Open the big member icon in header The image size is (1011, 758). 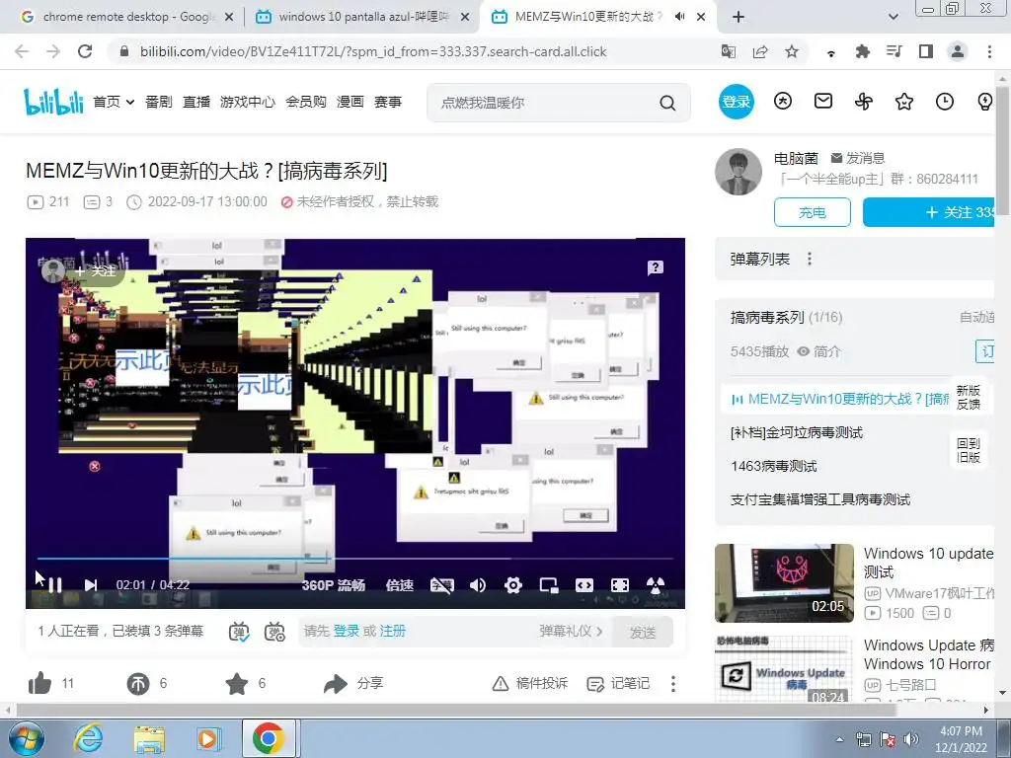click(783, 102)
